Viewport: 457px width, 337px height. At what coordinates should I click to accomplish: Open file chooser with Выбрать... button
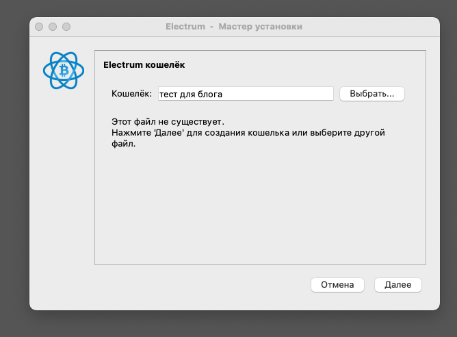(x=372, y=94)
